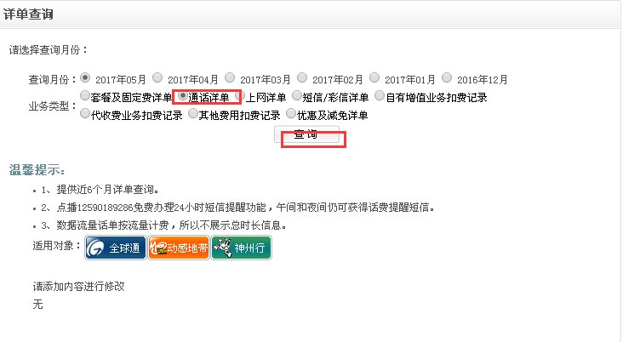Click tip about 数据流量话单按流量计费
This screenshot has height=342, width=640.
pyautogui.click(x=163, y=225)
